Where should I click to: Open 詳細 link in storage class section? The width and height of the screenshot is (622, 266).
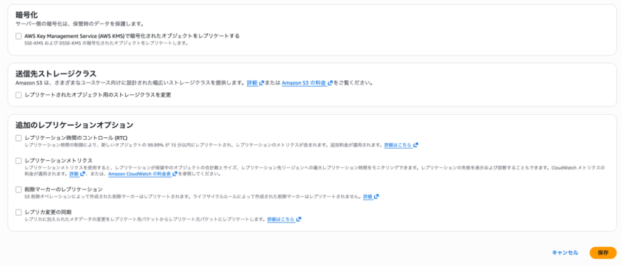pyautogui.click(x=252, y=83)
